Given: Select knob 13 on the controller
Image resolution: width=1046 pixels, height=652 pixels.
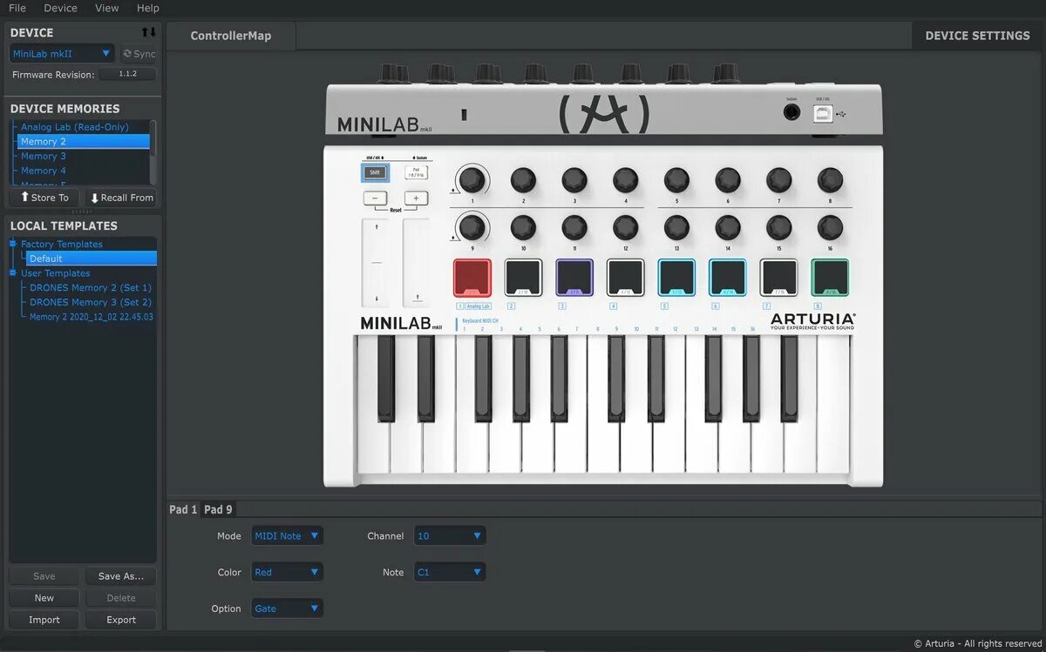Looking at the screenshot, I should pyautogui.click(x=676, y=228).
